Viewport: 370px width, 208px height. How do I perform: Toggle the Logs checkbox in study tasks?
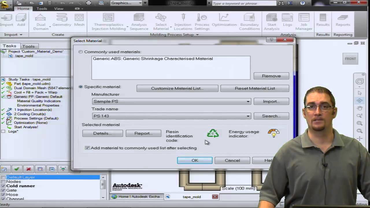(x=3, y=131)
